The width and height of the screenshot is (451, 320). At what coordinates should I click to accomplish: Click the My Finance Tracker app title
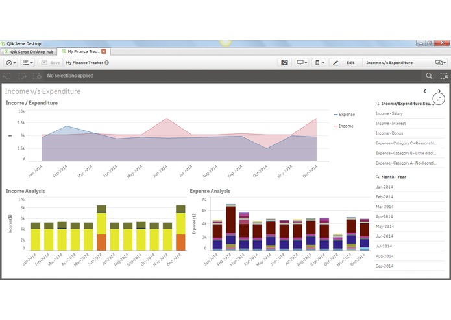[84, 63]
